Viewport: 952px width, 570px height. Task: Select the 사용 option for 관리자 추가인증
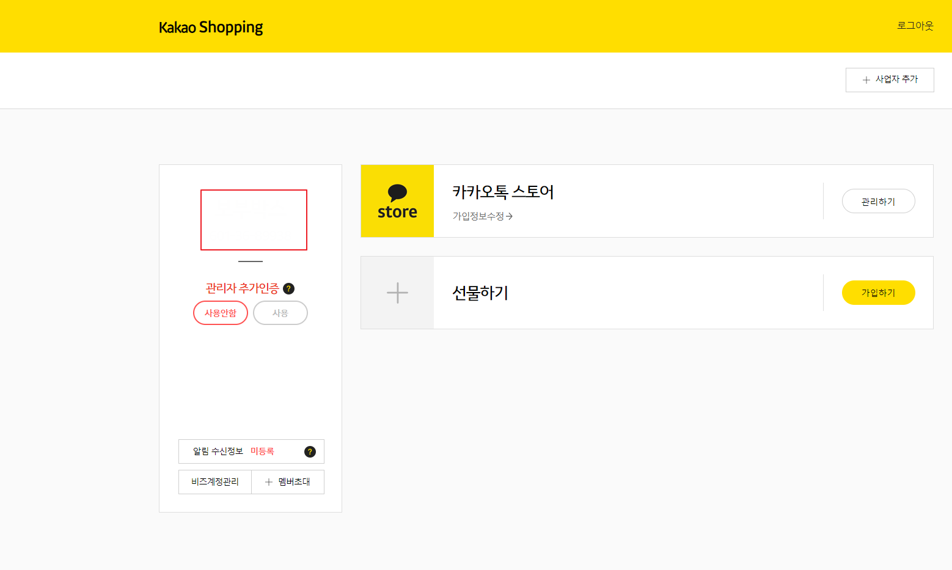[280, 313]
